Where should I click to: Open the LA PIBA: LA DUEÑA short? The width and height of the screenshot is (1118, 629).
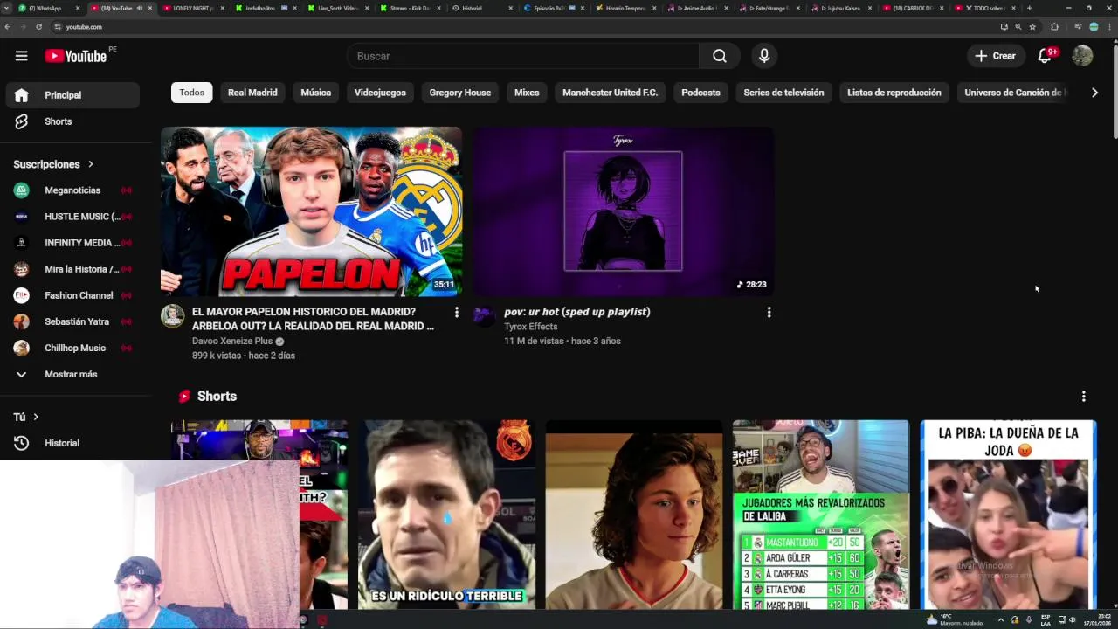point(1008,514)
